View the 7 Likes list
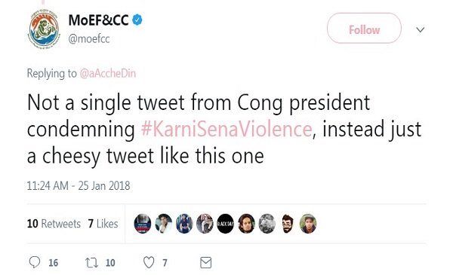 coord(103,224)
